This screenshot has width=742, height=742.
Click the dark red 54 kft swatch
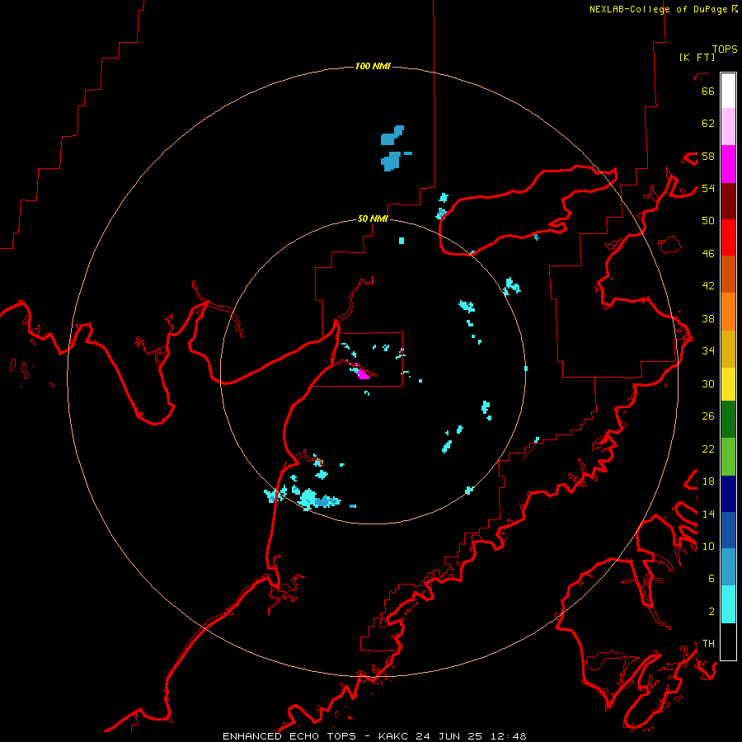(728, 201)
